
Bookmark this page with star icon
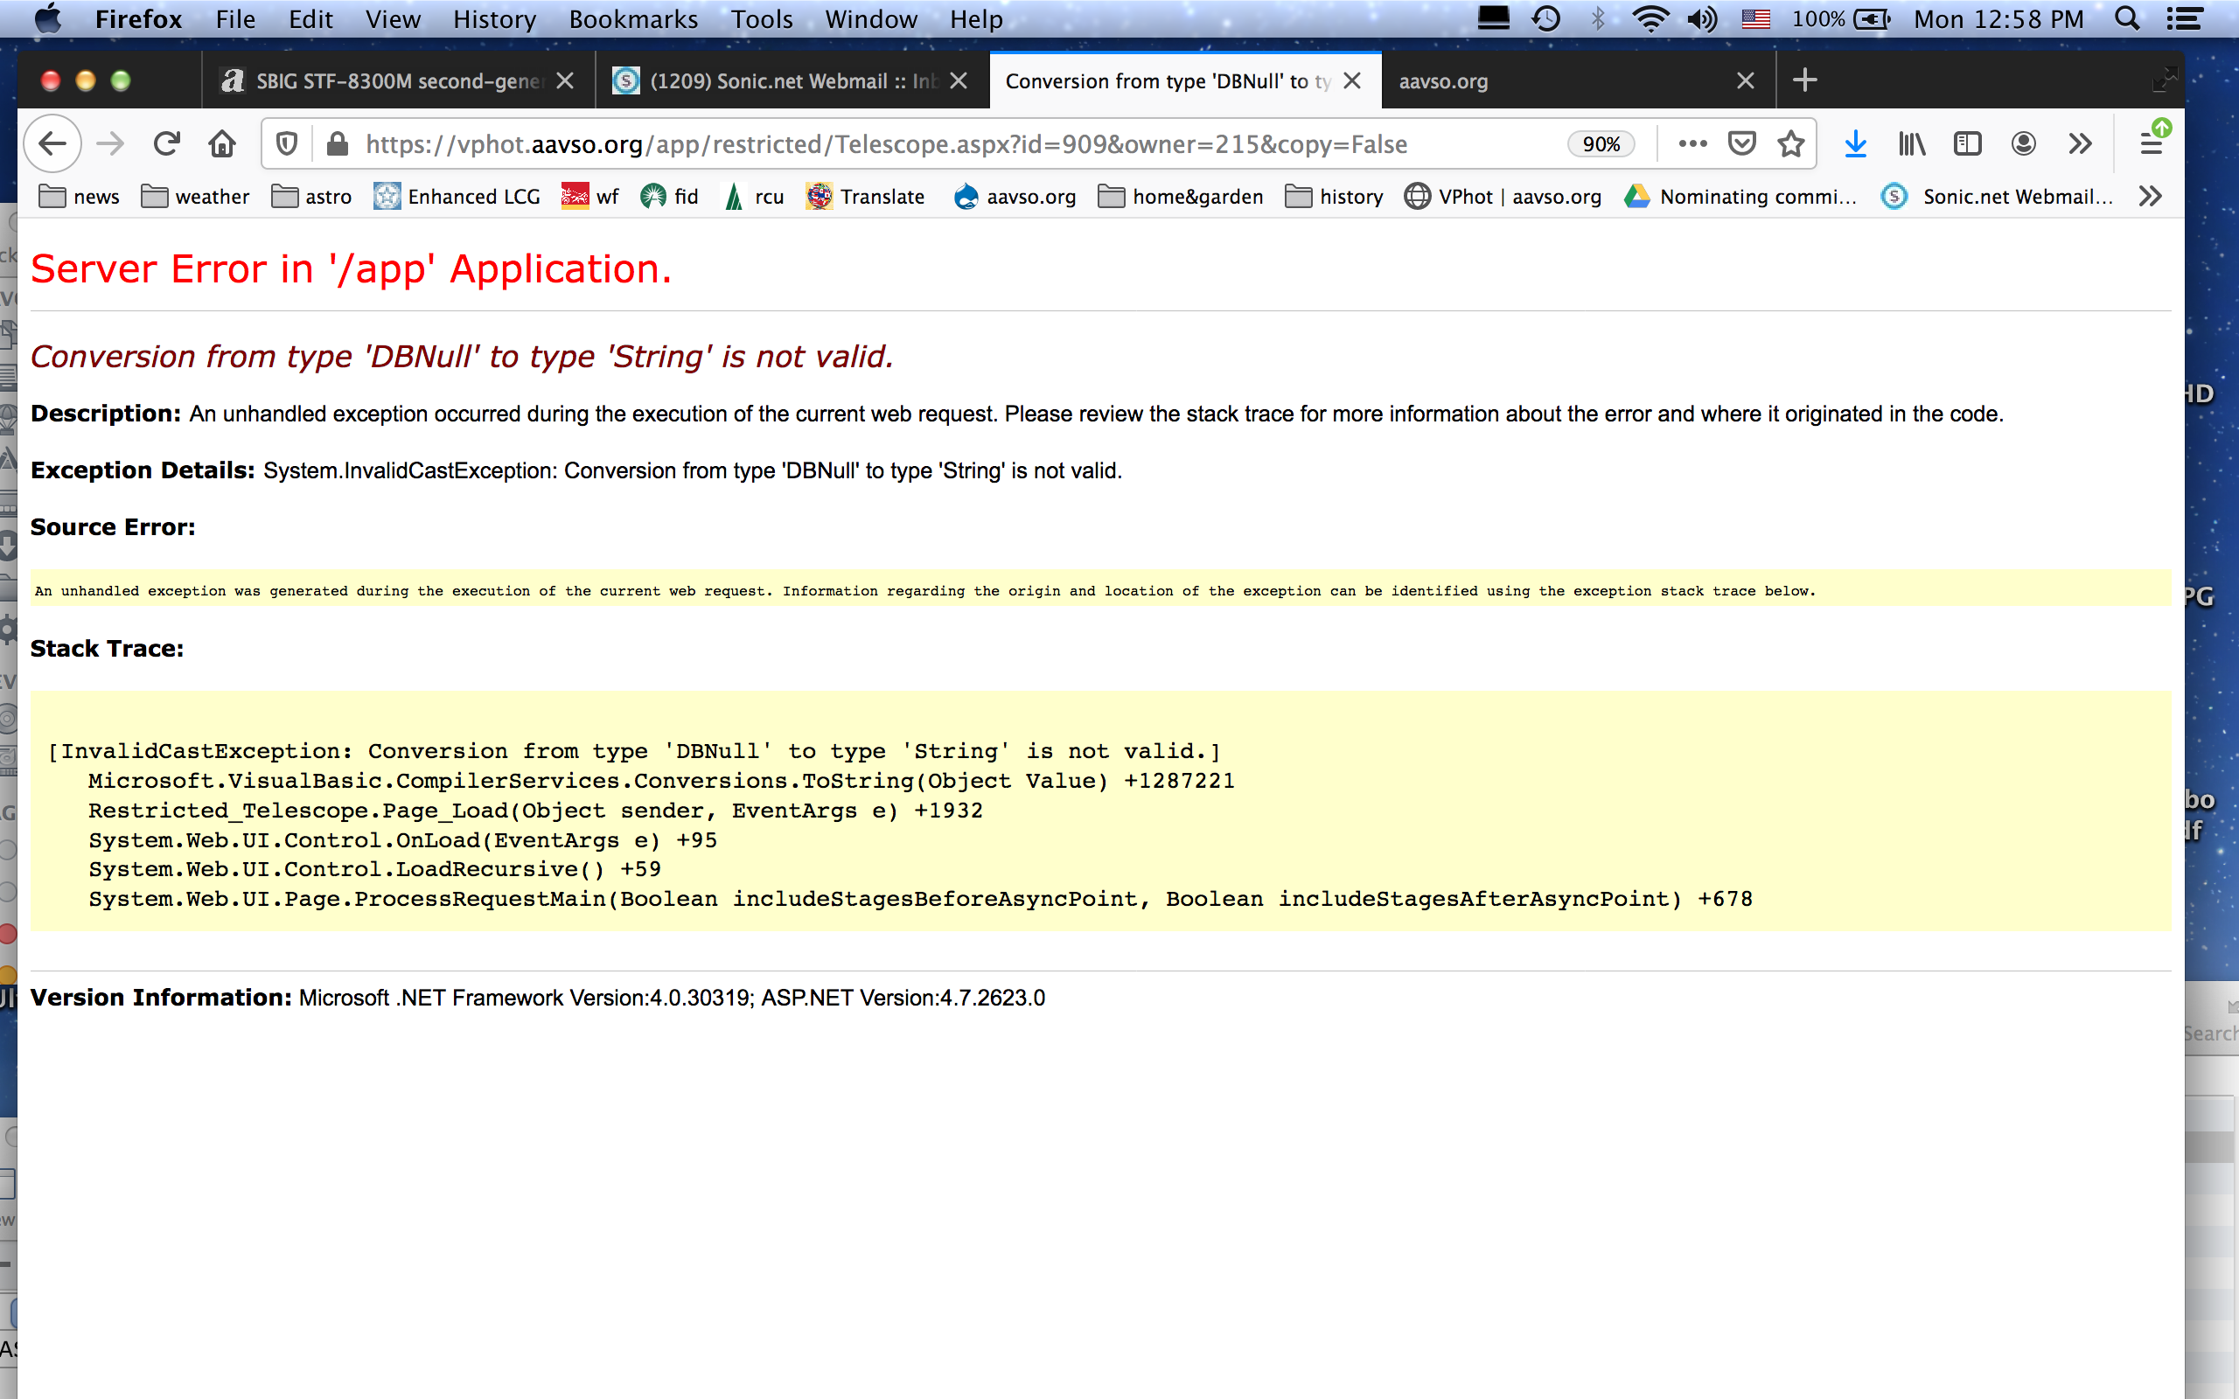point(1791,144)
